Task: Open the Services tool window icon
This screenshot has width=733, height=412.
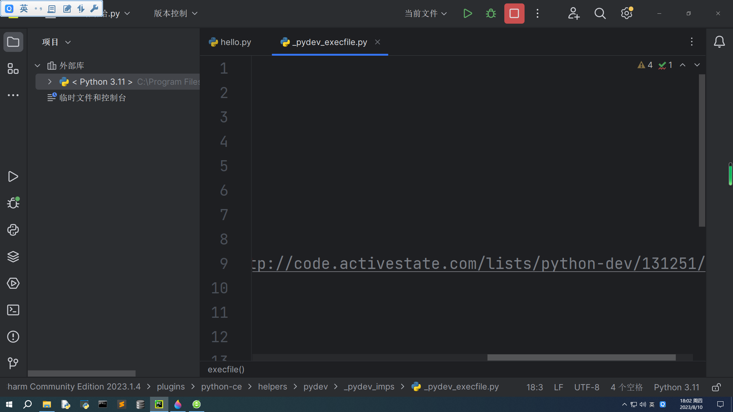Action: click(13, 283)
